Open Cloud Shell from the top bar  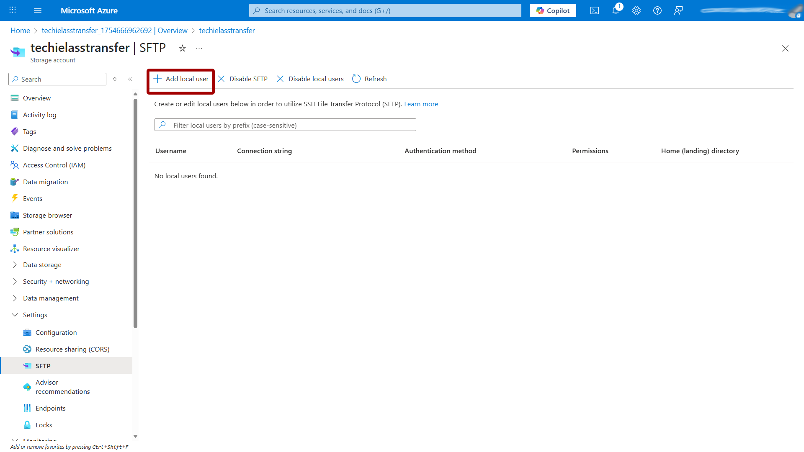click(x=595, y=10)
